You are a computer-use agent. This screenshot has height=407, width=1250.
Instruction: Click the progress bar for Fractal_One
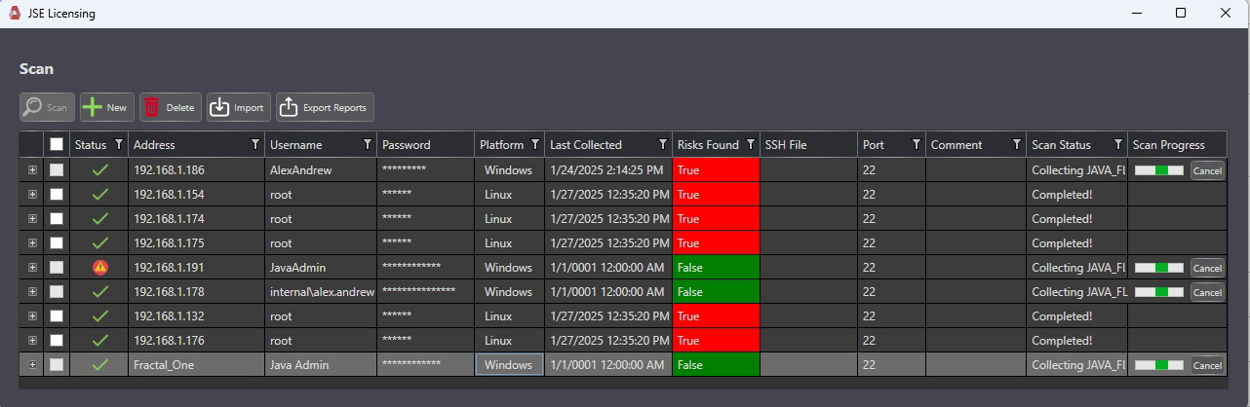1159,365
